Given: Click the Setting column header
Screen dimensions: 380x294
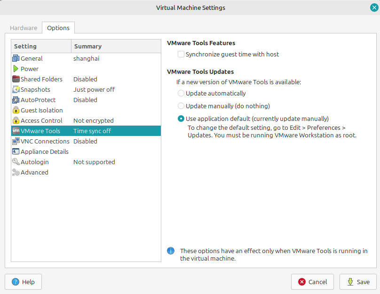Looking at the screenshot, I should (41, 46).
